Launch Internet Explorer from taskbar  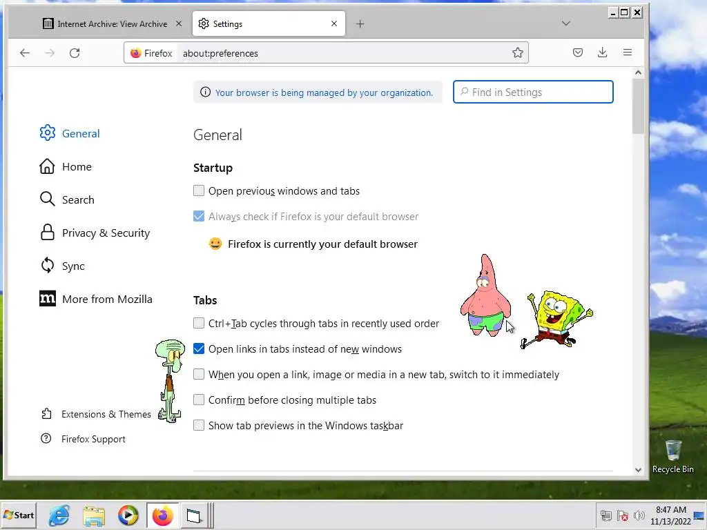click(x=59, y=515)
